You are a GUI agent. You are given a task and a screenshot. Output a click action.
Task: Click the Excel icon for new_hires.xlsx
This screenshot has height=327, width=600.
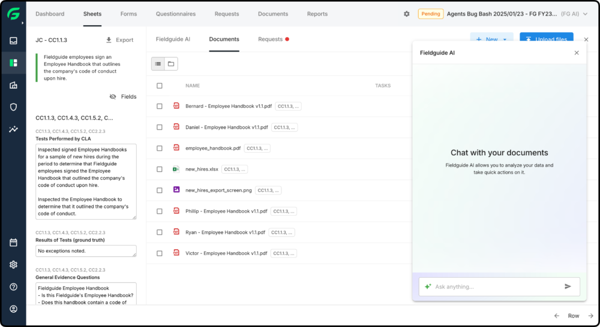pyautogui.click(x=176, y=169)
